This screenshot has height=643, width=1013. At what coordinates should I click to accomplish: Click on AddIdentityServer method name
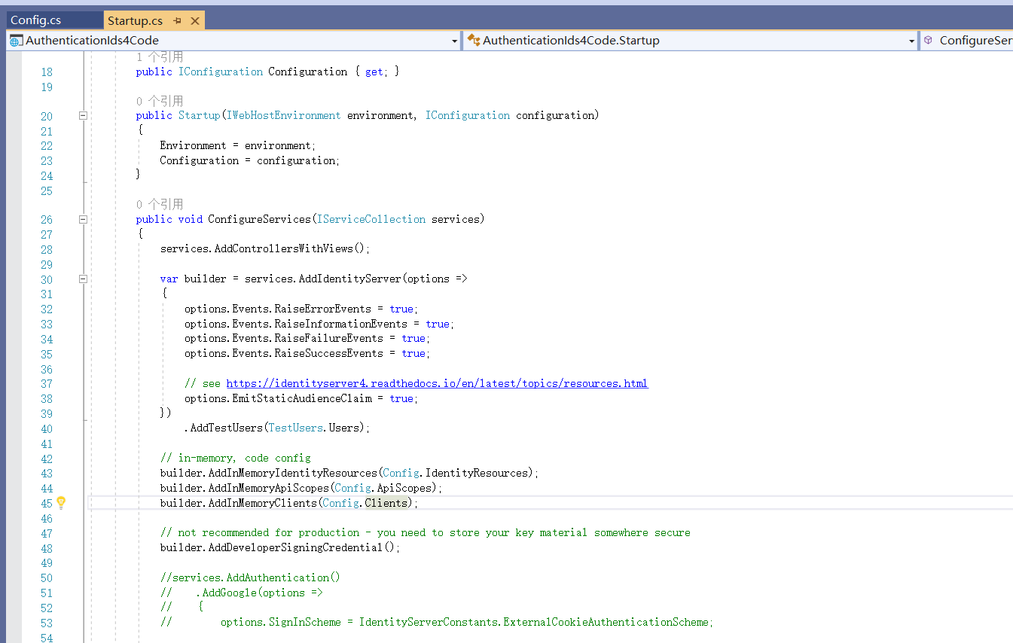click(350, 279)
